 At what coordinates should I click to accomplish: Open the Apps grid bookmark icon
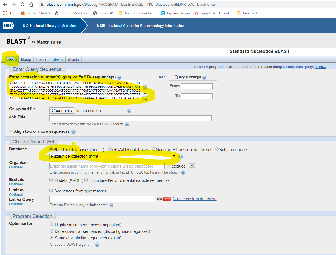[5, 13]
